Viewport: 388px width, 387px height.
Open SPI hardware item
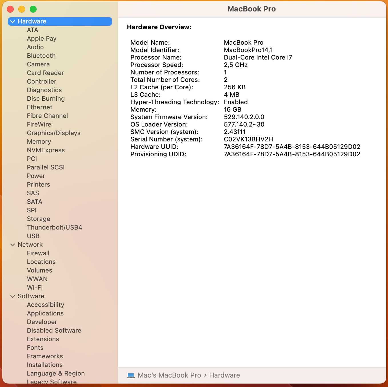pyautogui.click(x=32, y=210)
